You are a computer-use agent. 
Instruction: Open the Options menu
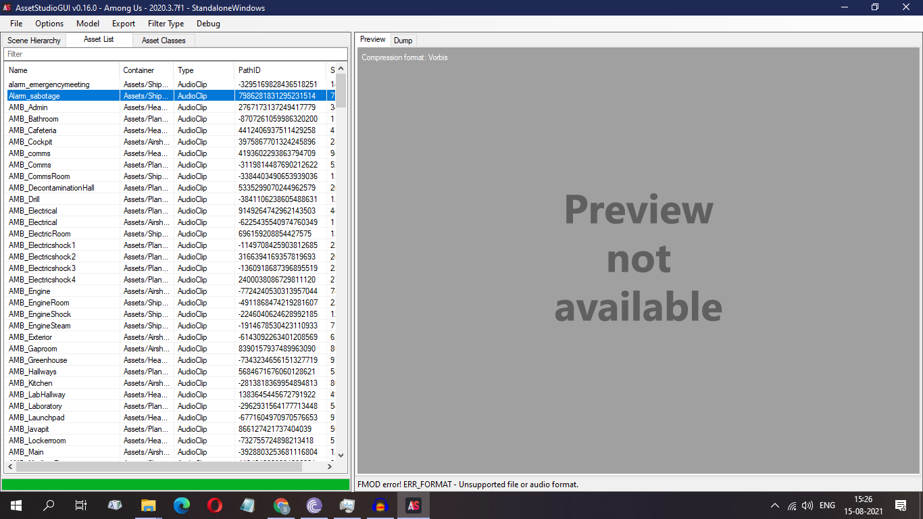coord(49,24)
